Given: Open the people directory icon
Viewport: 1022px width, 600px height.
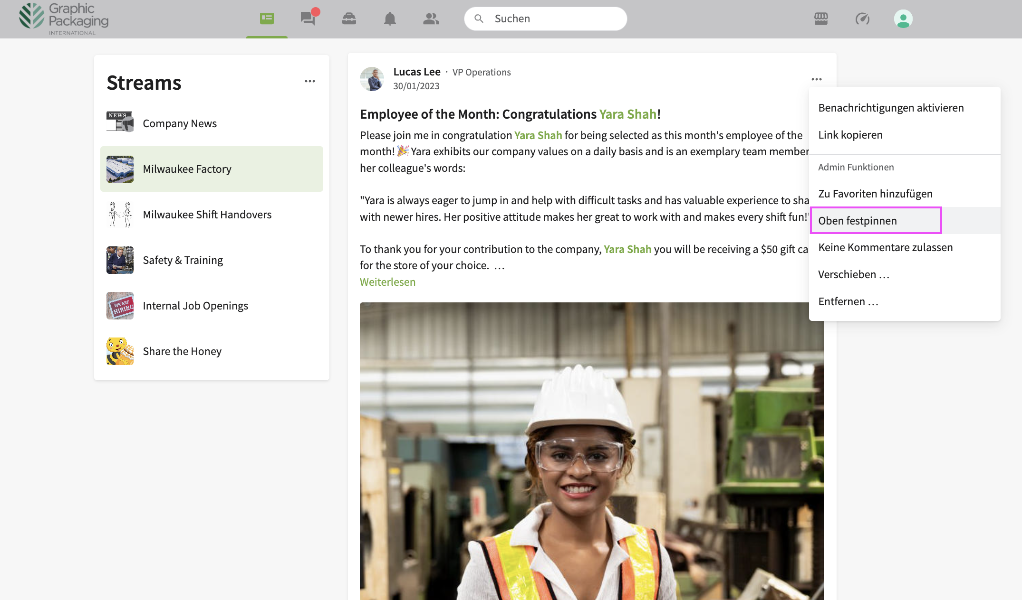Looking at the screenshot, I should [x=431, y=19].
